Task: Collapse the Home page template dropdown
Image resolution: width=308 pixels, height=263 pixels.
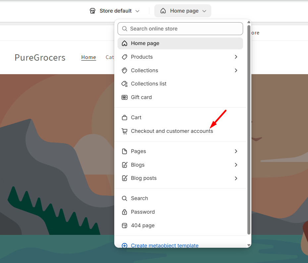Action: point(183,11)
